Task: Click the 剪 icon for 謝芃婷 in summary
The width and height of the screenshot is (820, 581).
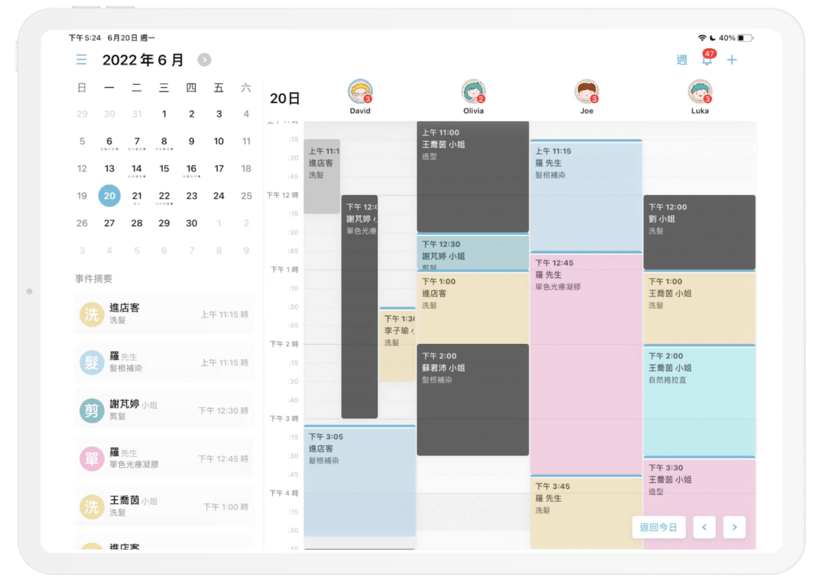Action: pyautogui.click(x=92, y=410)
